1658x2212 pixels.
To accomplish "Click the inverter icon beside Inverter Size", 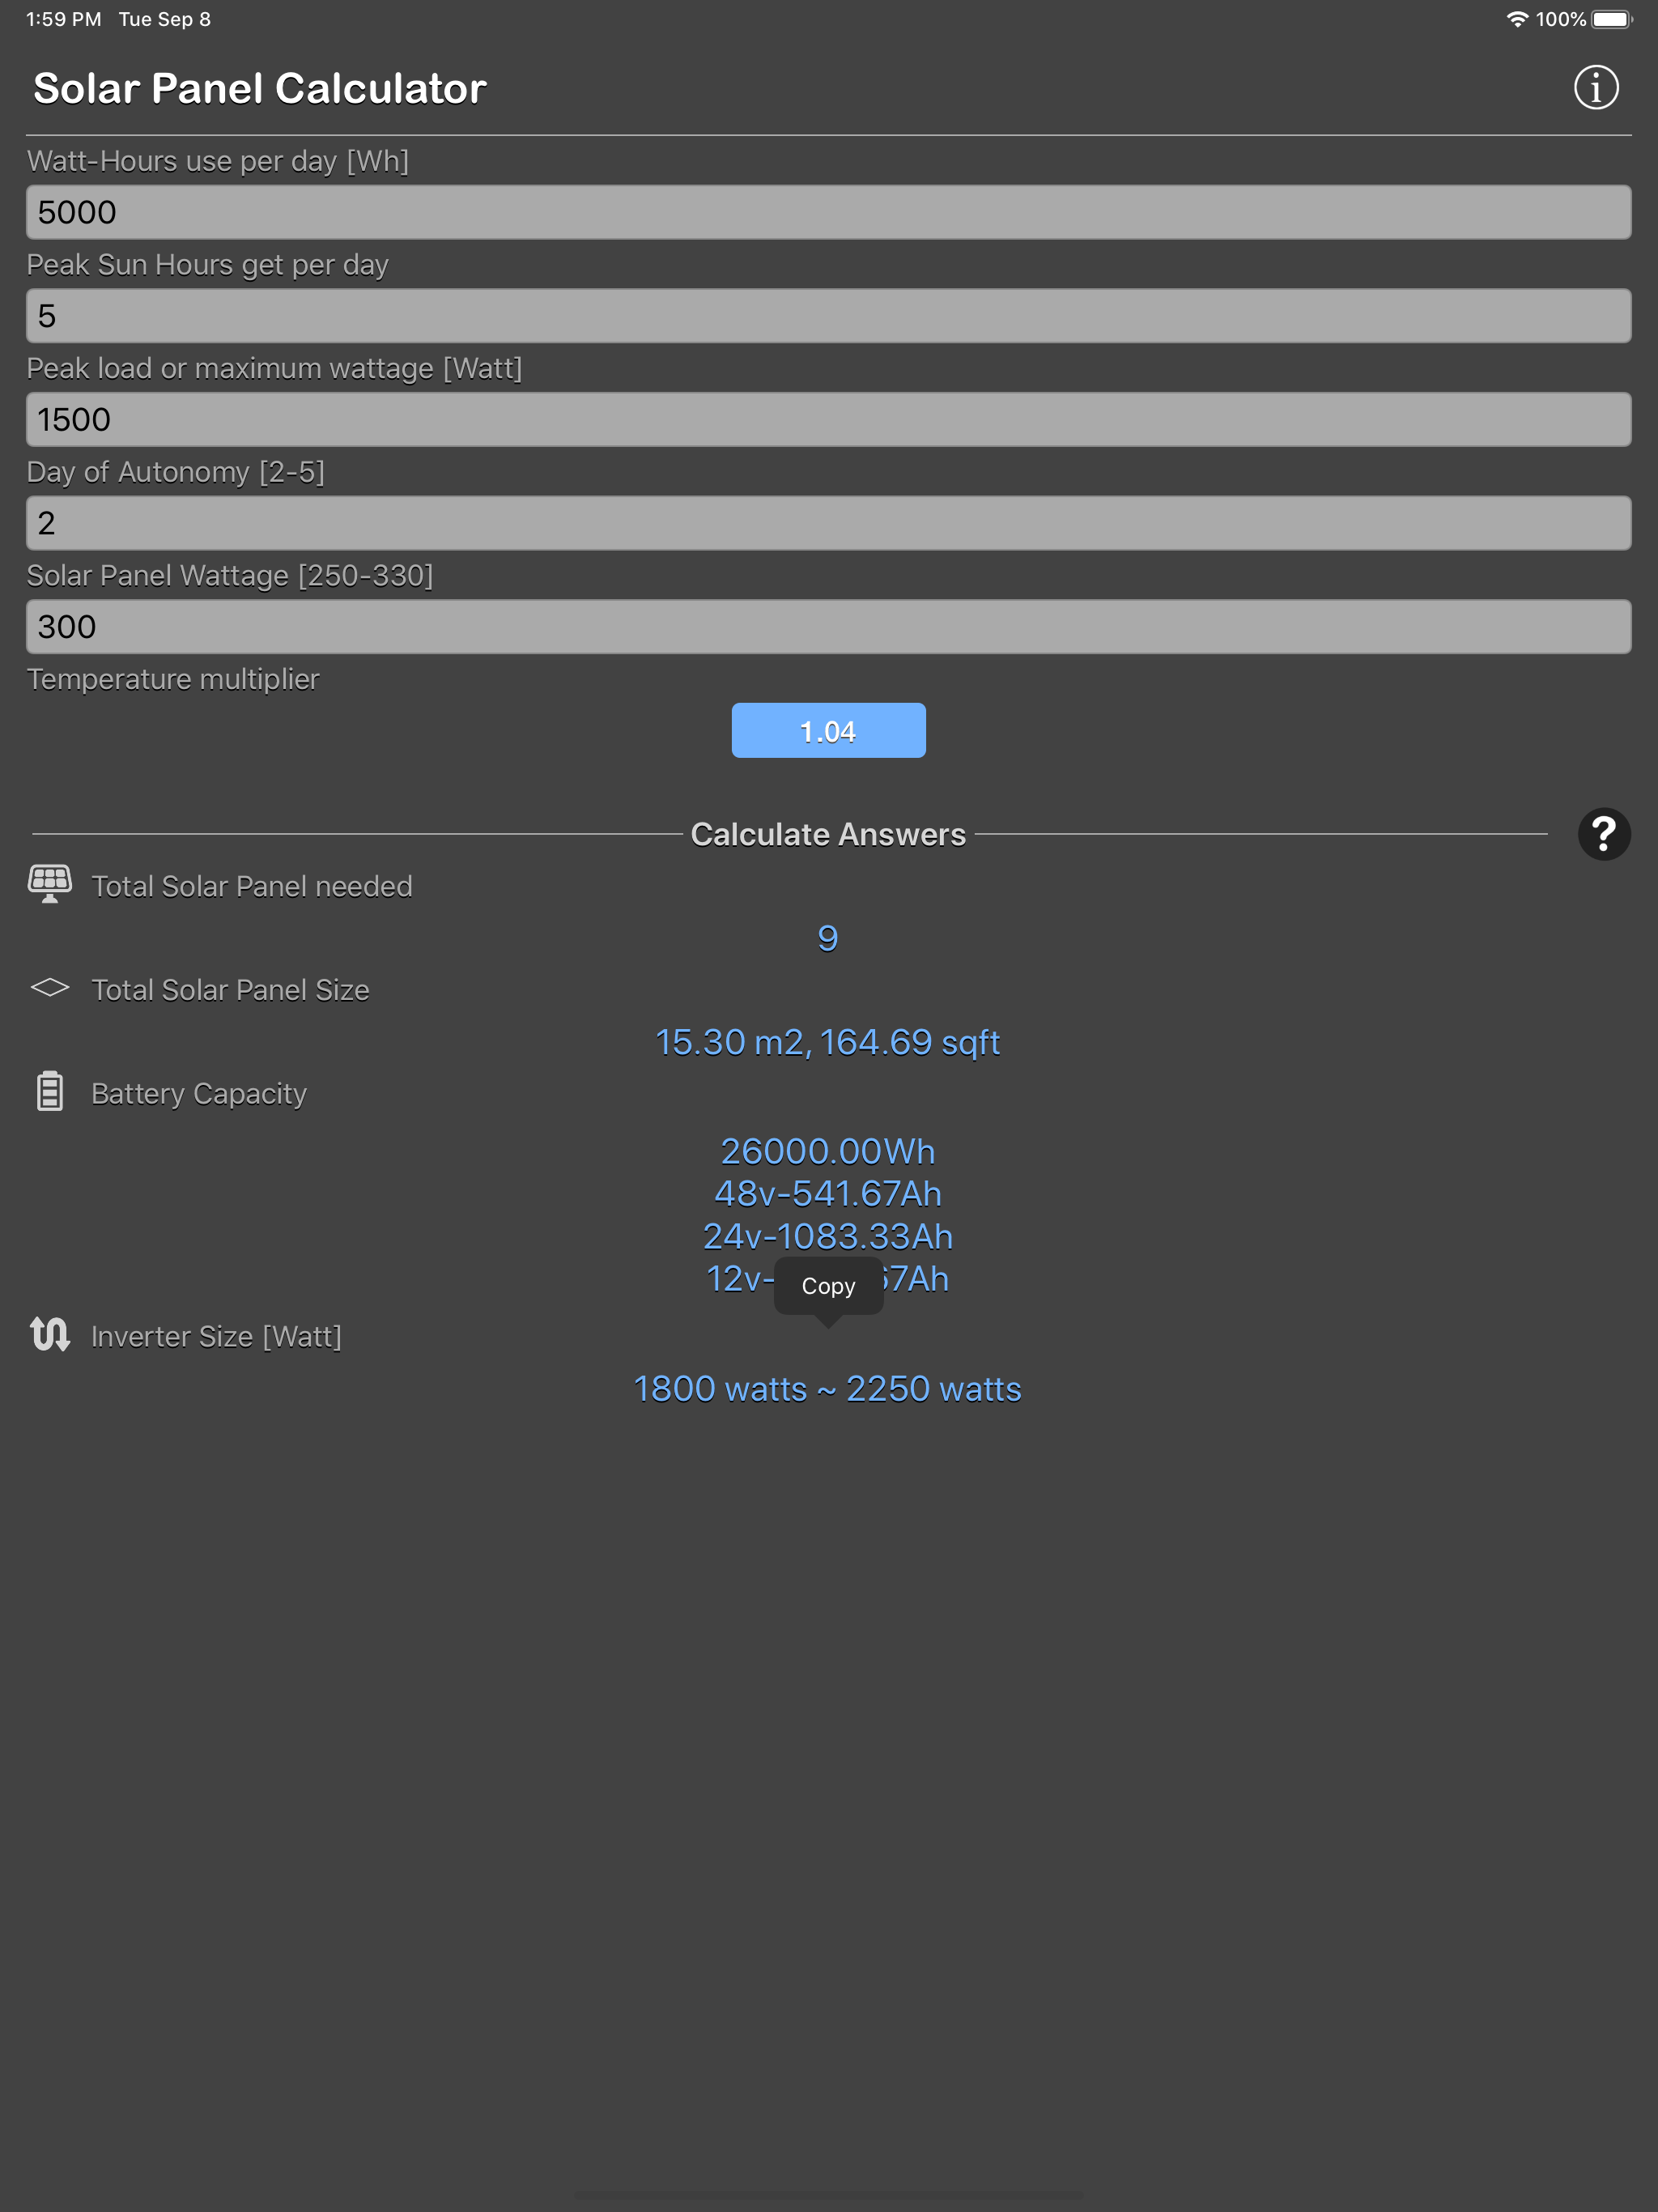I will [x=49, y=1334].
